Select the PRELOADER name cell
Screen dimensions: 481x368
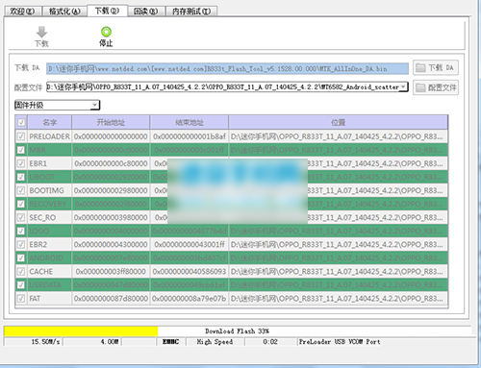(x=50, y=136)
